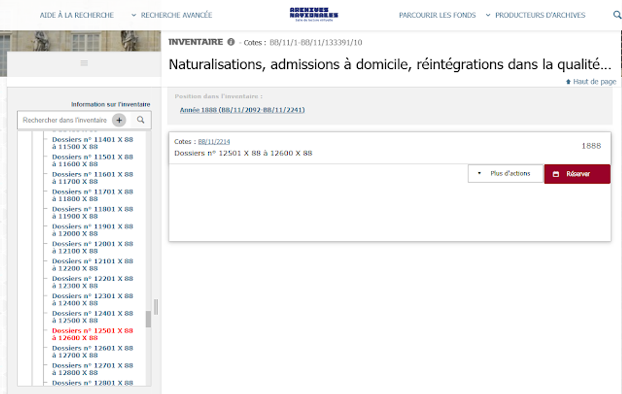Click the Haut de page arrow icon
The height and width of the screenshot is (394, 622).
(569, 82)
